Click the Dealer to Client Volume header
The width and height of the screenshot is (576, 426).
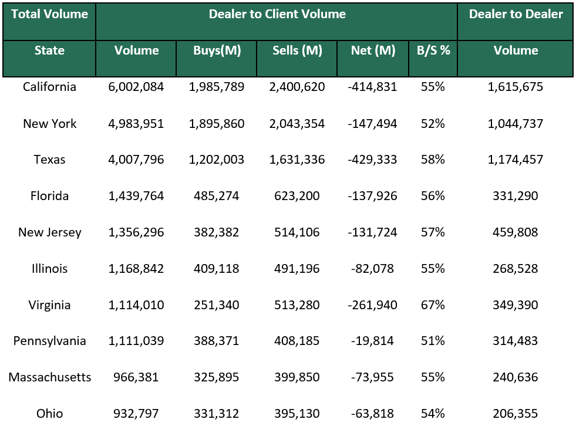pos(277,14)
